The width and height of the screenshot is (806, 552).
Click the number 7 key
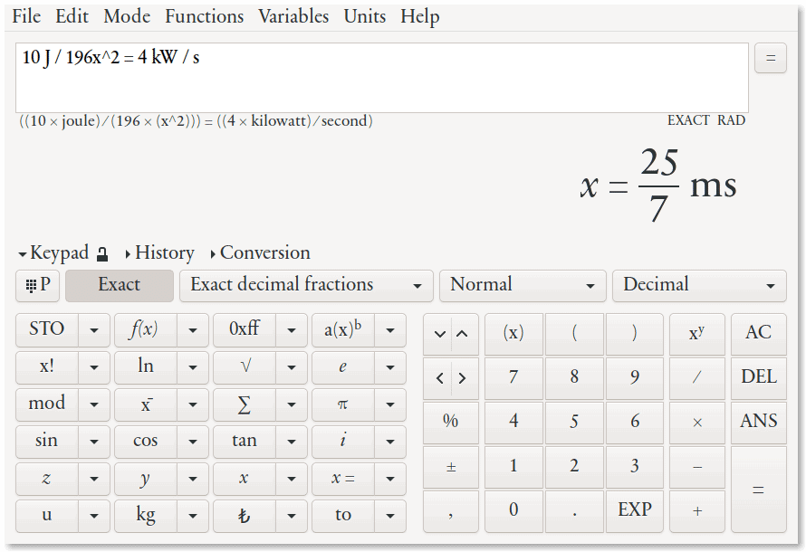click(513, 378)
